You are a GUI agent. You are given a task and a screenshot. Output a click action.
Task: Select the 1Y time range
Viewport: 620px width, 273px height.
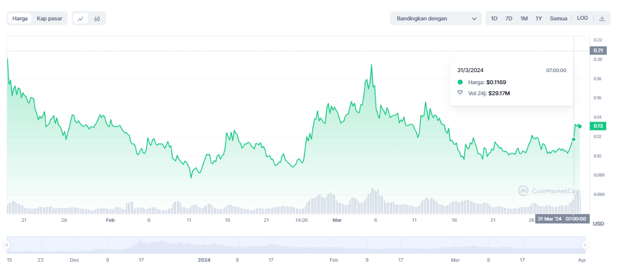[539, 19]
